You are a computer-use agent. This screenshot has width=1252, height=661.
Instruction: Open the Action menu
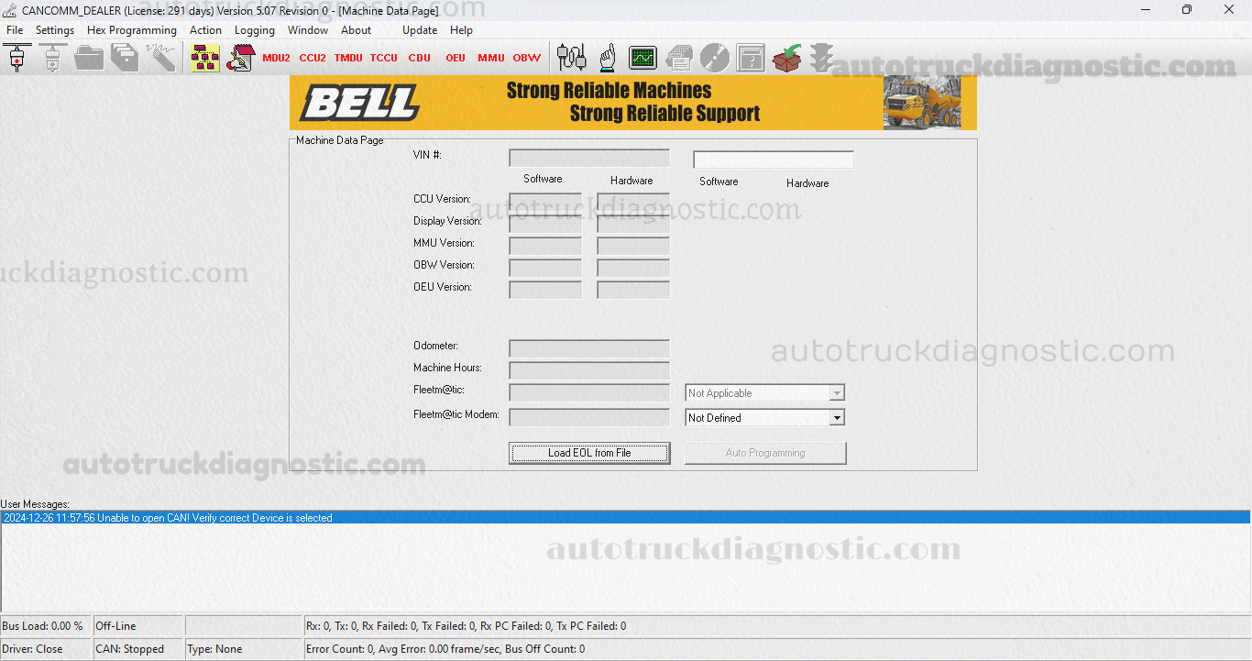tap(205, 30)
